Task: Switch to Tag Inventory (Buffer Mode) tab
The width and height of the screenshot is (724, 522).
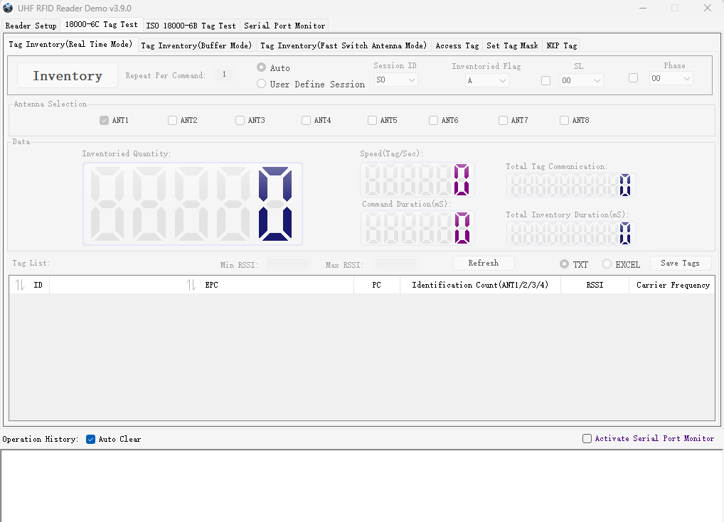Action: [x=196, y=45]
